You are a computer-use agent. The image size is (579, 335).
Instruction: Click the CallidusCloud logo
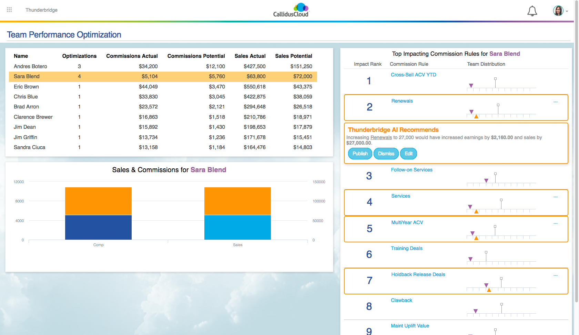pos(291,9)
